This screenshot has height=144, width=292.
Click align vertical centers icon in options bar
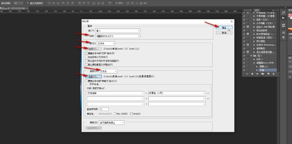point(53,3)
